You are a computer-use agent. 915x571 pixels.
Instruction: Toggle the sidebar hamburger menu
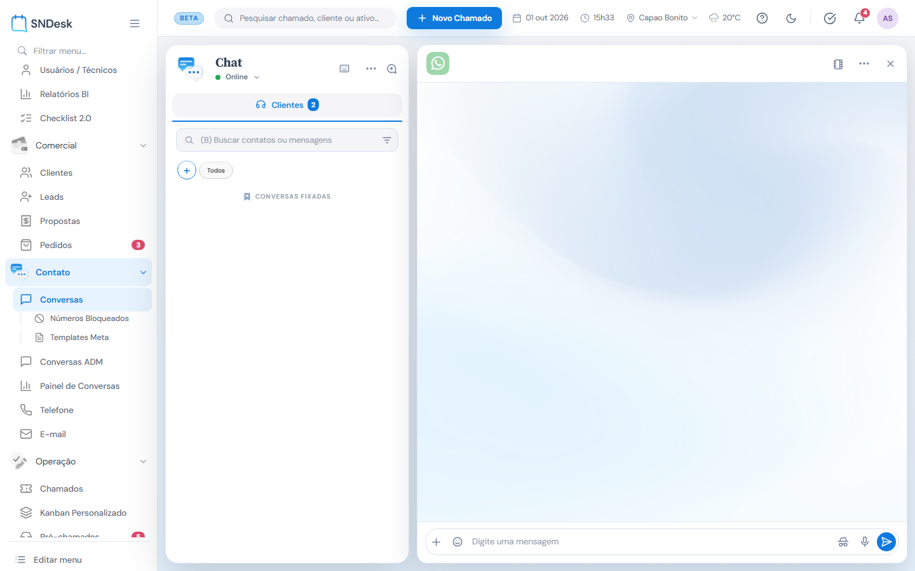135,23
